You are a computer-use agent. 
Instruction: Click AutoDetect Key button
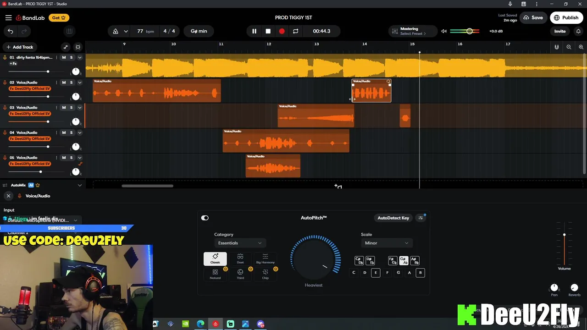point(393,218)
